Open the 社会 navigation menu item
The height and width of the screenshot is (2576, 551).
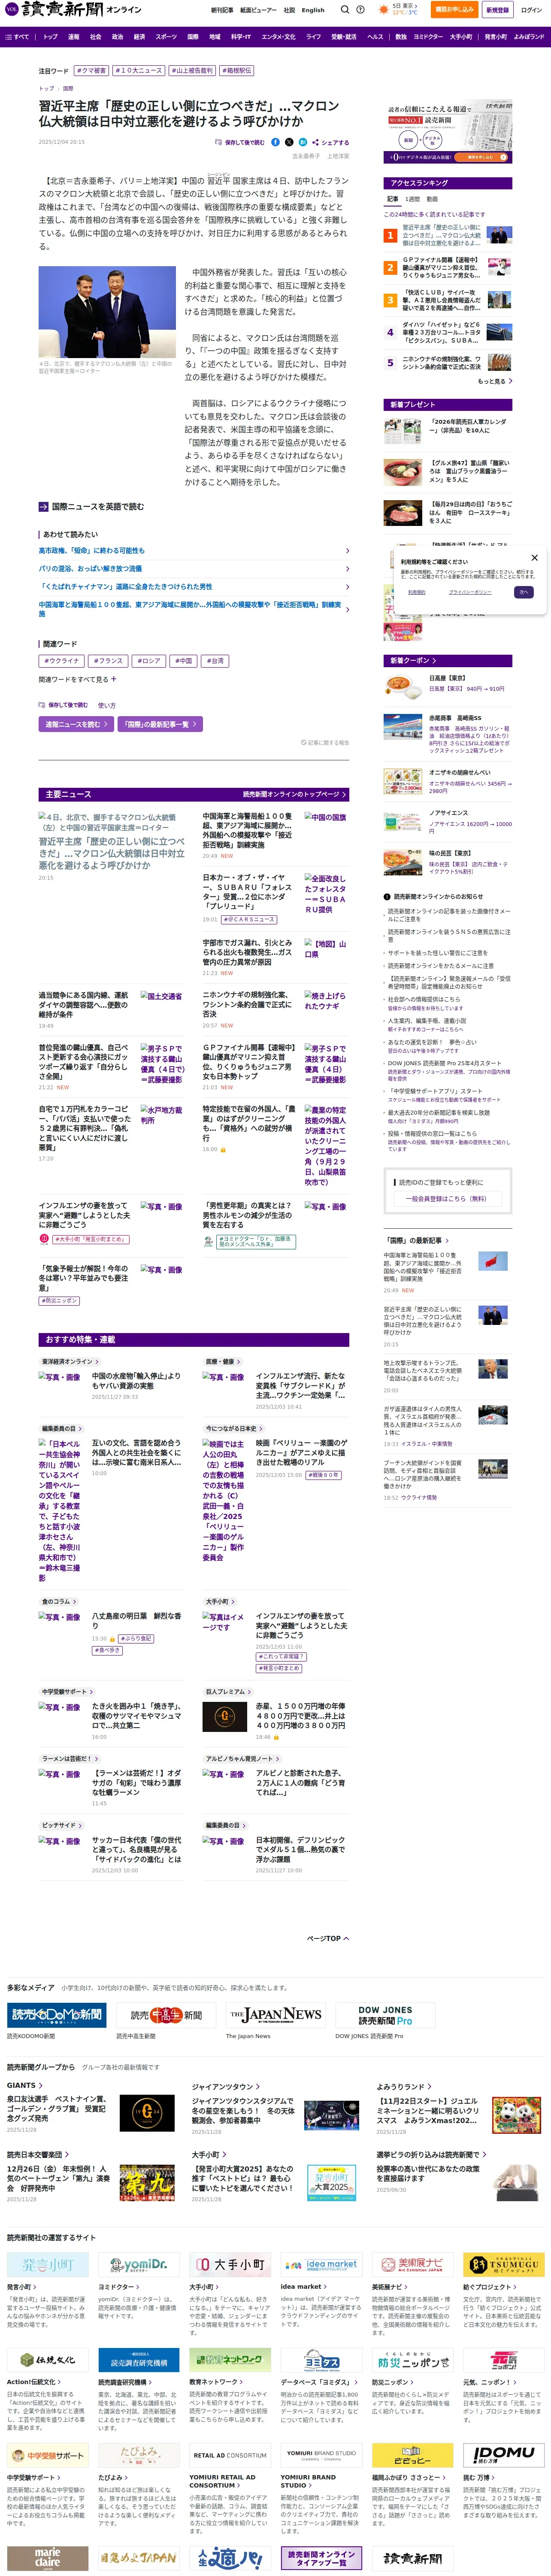[95, 37]
